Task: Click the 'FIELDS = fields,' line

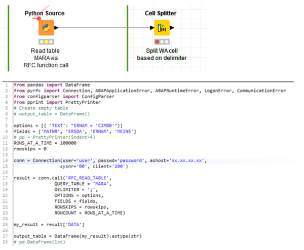Action: pyautogui.click(x=76, y=201)
